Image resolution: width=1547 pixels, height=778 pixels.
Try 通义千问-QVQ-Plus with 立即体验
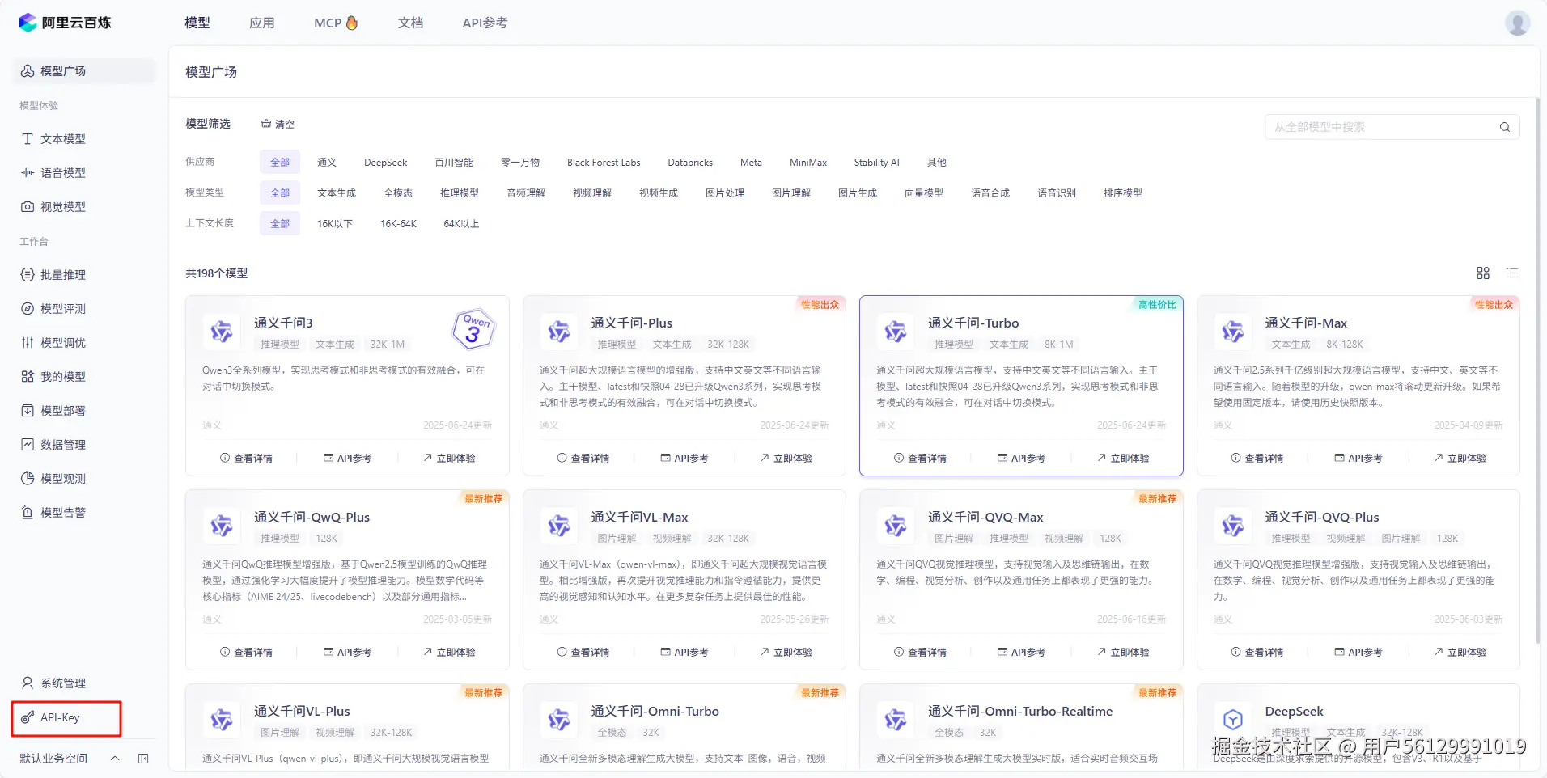pyautogui.click(x=1460, y=653)
